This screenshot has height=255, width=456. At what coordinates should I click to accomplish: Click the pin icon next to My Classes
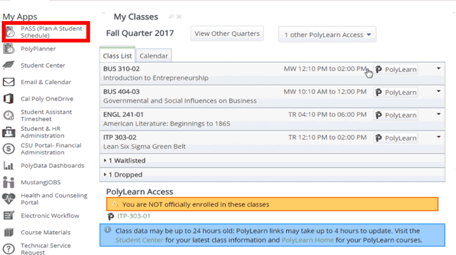(x=171, y=16)
